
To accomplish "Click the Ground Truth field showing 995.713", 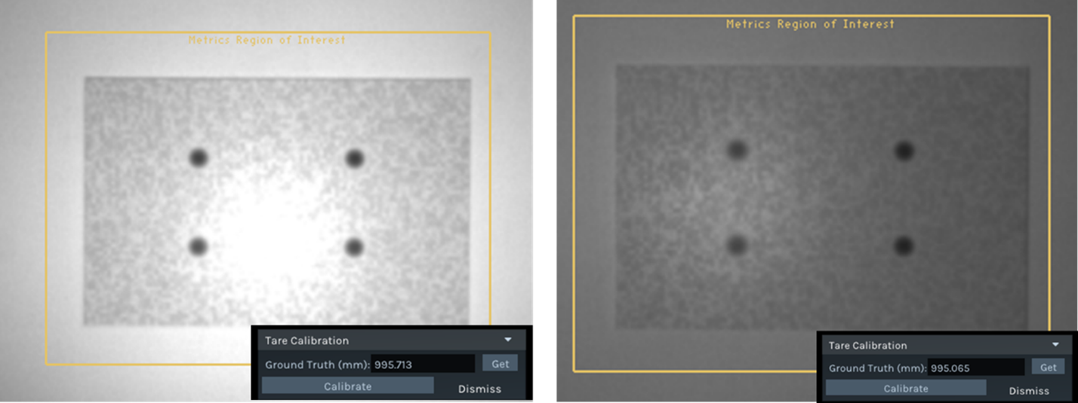I will point(424,365).
